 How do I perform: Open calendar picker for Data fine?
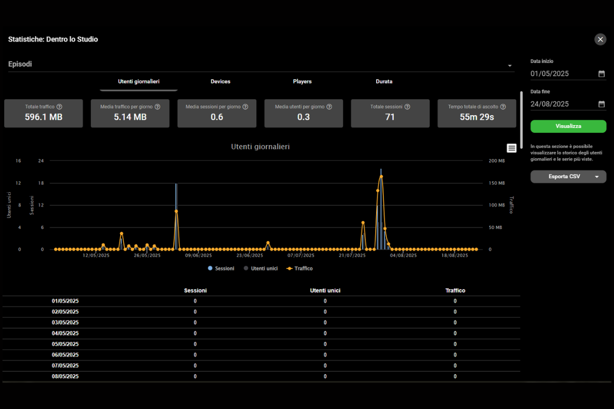tap(601, 104)
